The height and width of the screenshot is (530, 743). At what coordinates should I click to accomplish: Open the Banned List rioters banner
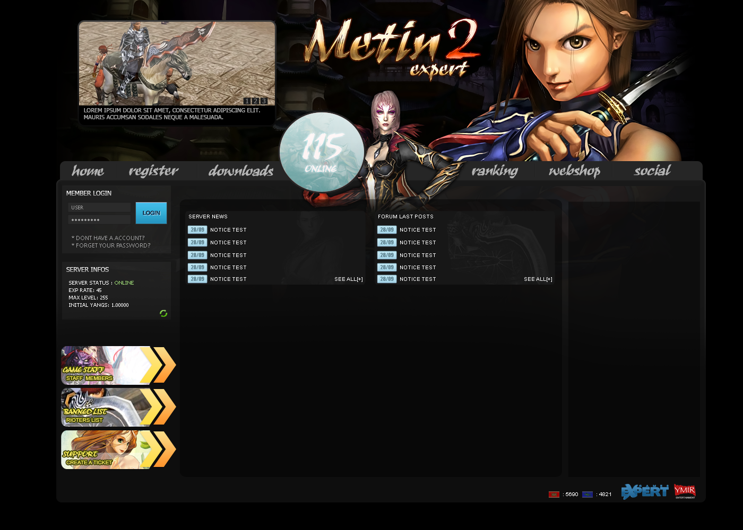[118, 408]
